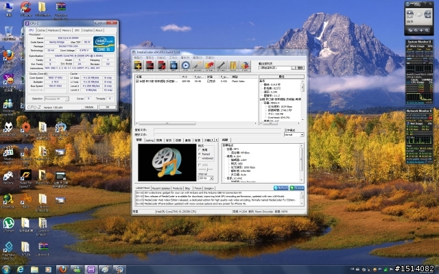Click the Flash Video file row in list
This screenshot has height=274, width=439.
(195, 81)
